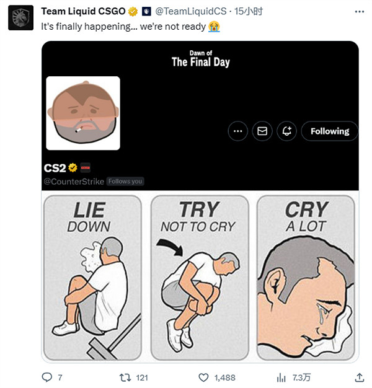This screenshot has width=372, height=388.
Task: Toggle the notification bell icon
Action: pos(286,131)
